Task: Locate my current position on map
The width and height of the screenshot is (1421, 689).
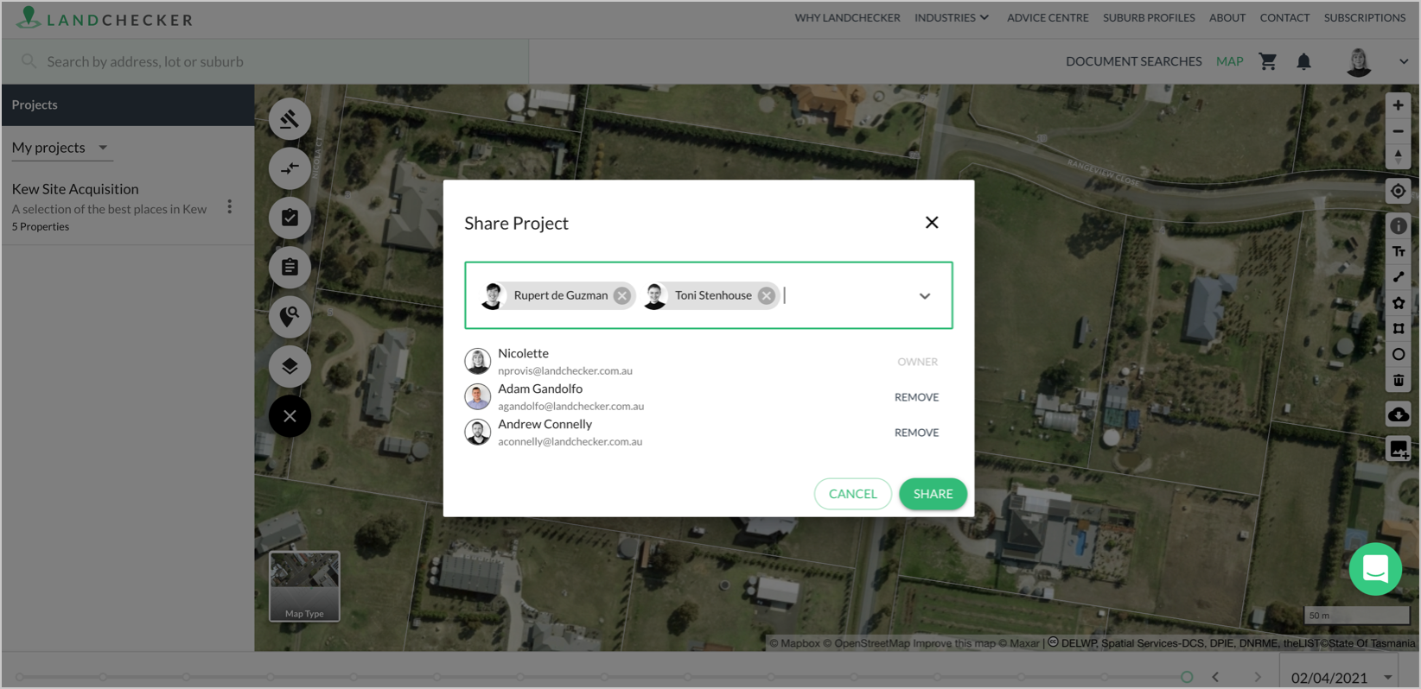Action: pos(1398,191)
